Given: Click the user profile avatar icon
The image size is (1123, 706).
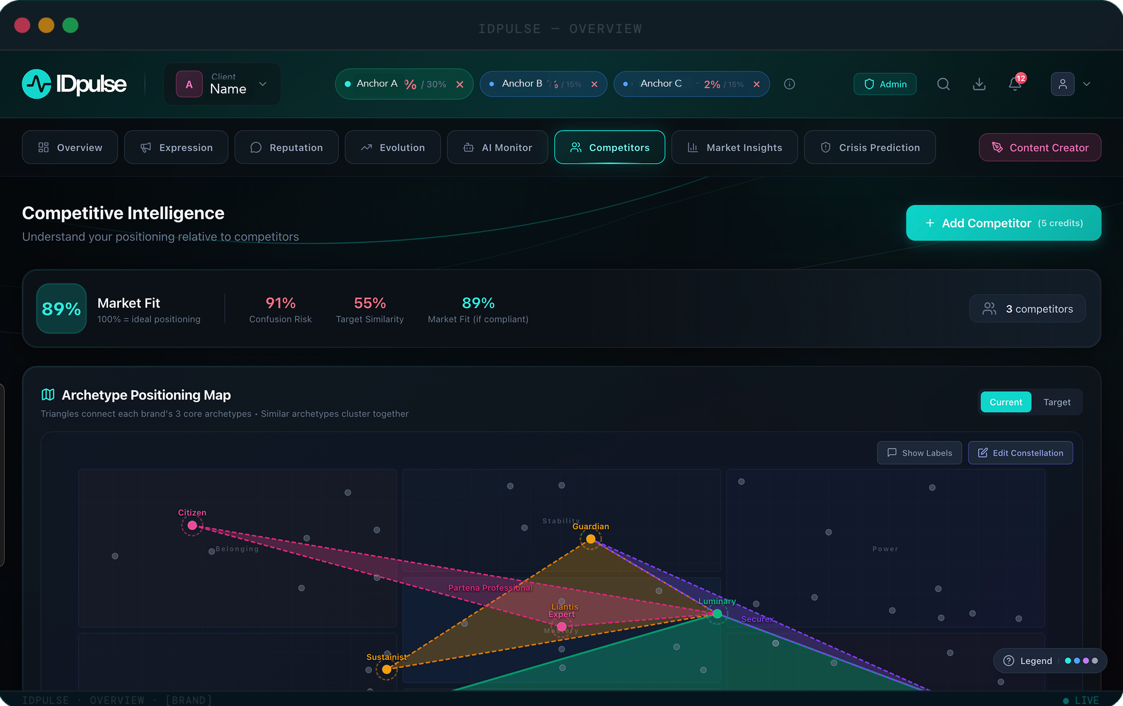Looking at the screenshot, I should (x=1063, y=84).
